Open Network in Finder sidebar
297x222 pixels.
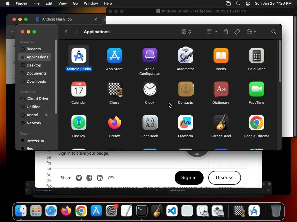click(34, 123)
